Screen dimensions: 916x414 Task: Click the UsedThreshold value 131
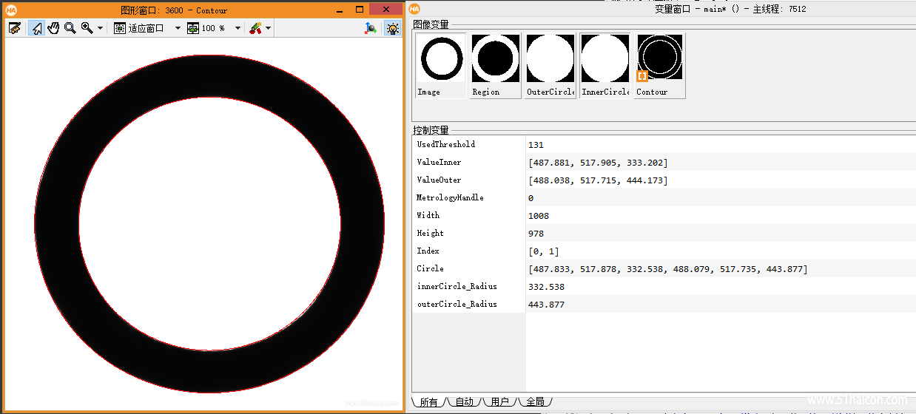pyautogui.click(x=536, y=145)
